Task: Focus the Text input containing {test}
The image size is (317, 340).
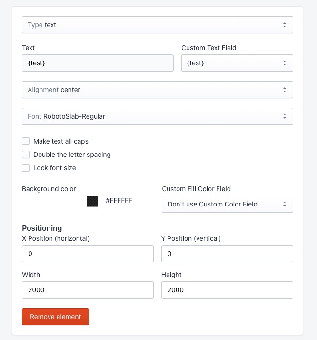Action: click(x=98, y=63)
